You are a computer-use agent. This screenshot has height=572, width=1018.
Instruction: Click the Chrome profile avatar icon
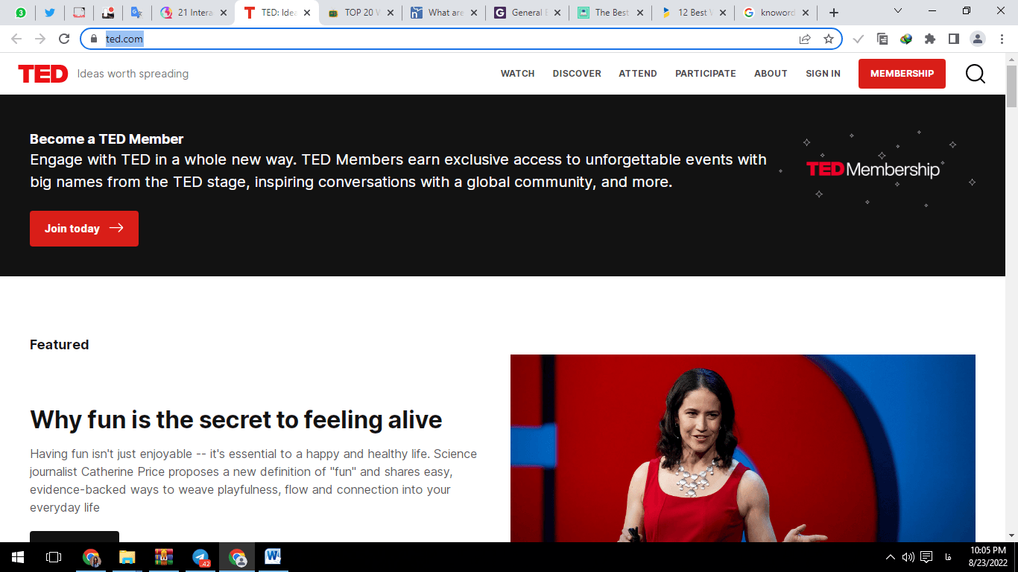coord(977,39)
